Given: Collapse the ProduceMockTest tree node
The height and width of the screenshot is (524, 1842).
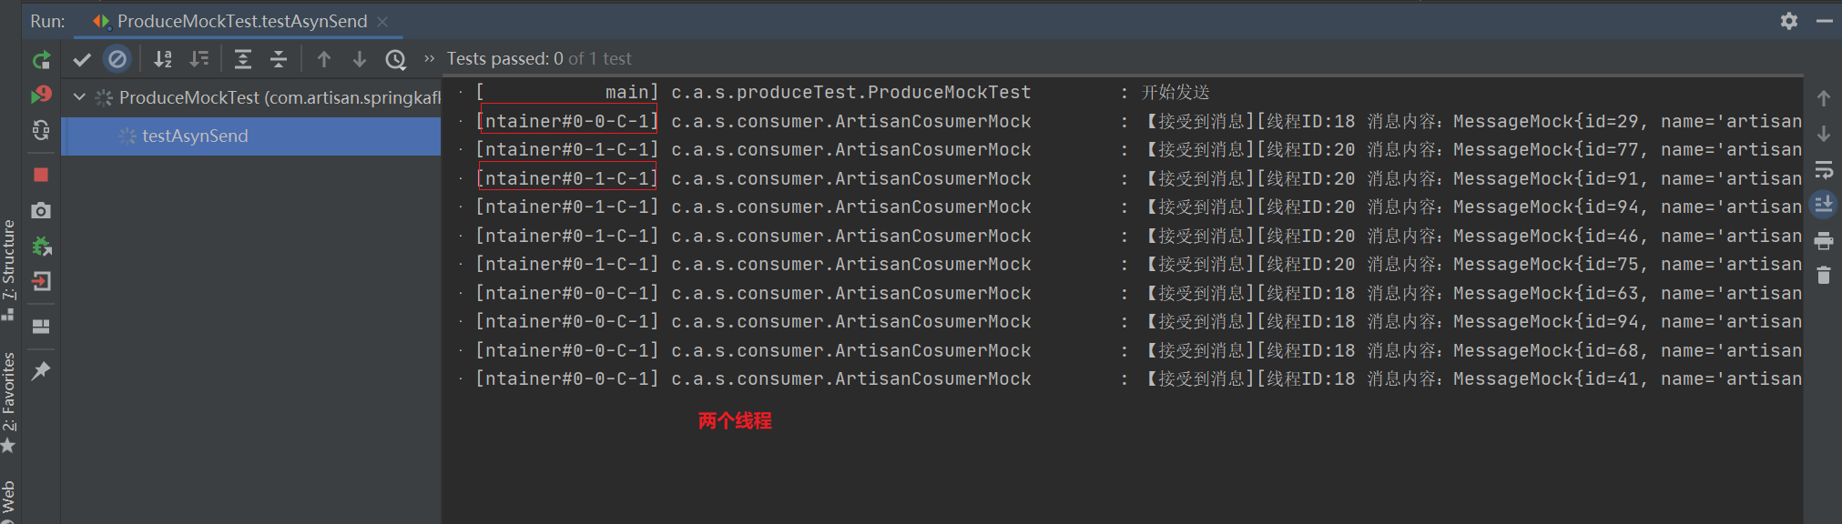Looking at the screenshot, I should click(79, 97).
